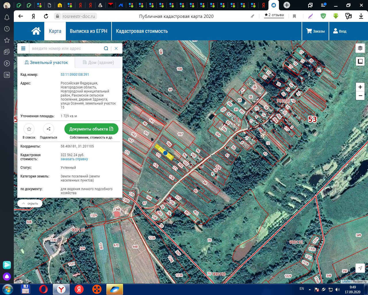Add parcel to list with star icon
This screenshot has height=295, width=368.
[29, 129]
